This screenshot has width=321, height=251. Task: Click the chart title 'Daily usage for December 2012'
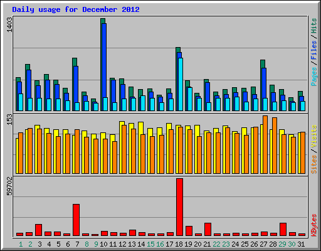coord(76,9)
